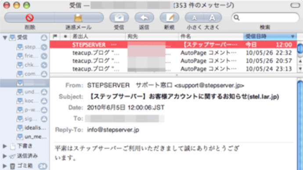
Task: Sort by 差出人 sender column
Action: pos(98,36)
